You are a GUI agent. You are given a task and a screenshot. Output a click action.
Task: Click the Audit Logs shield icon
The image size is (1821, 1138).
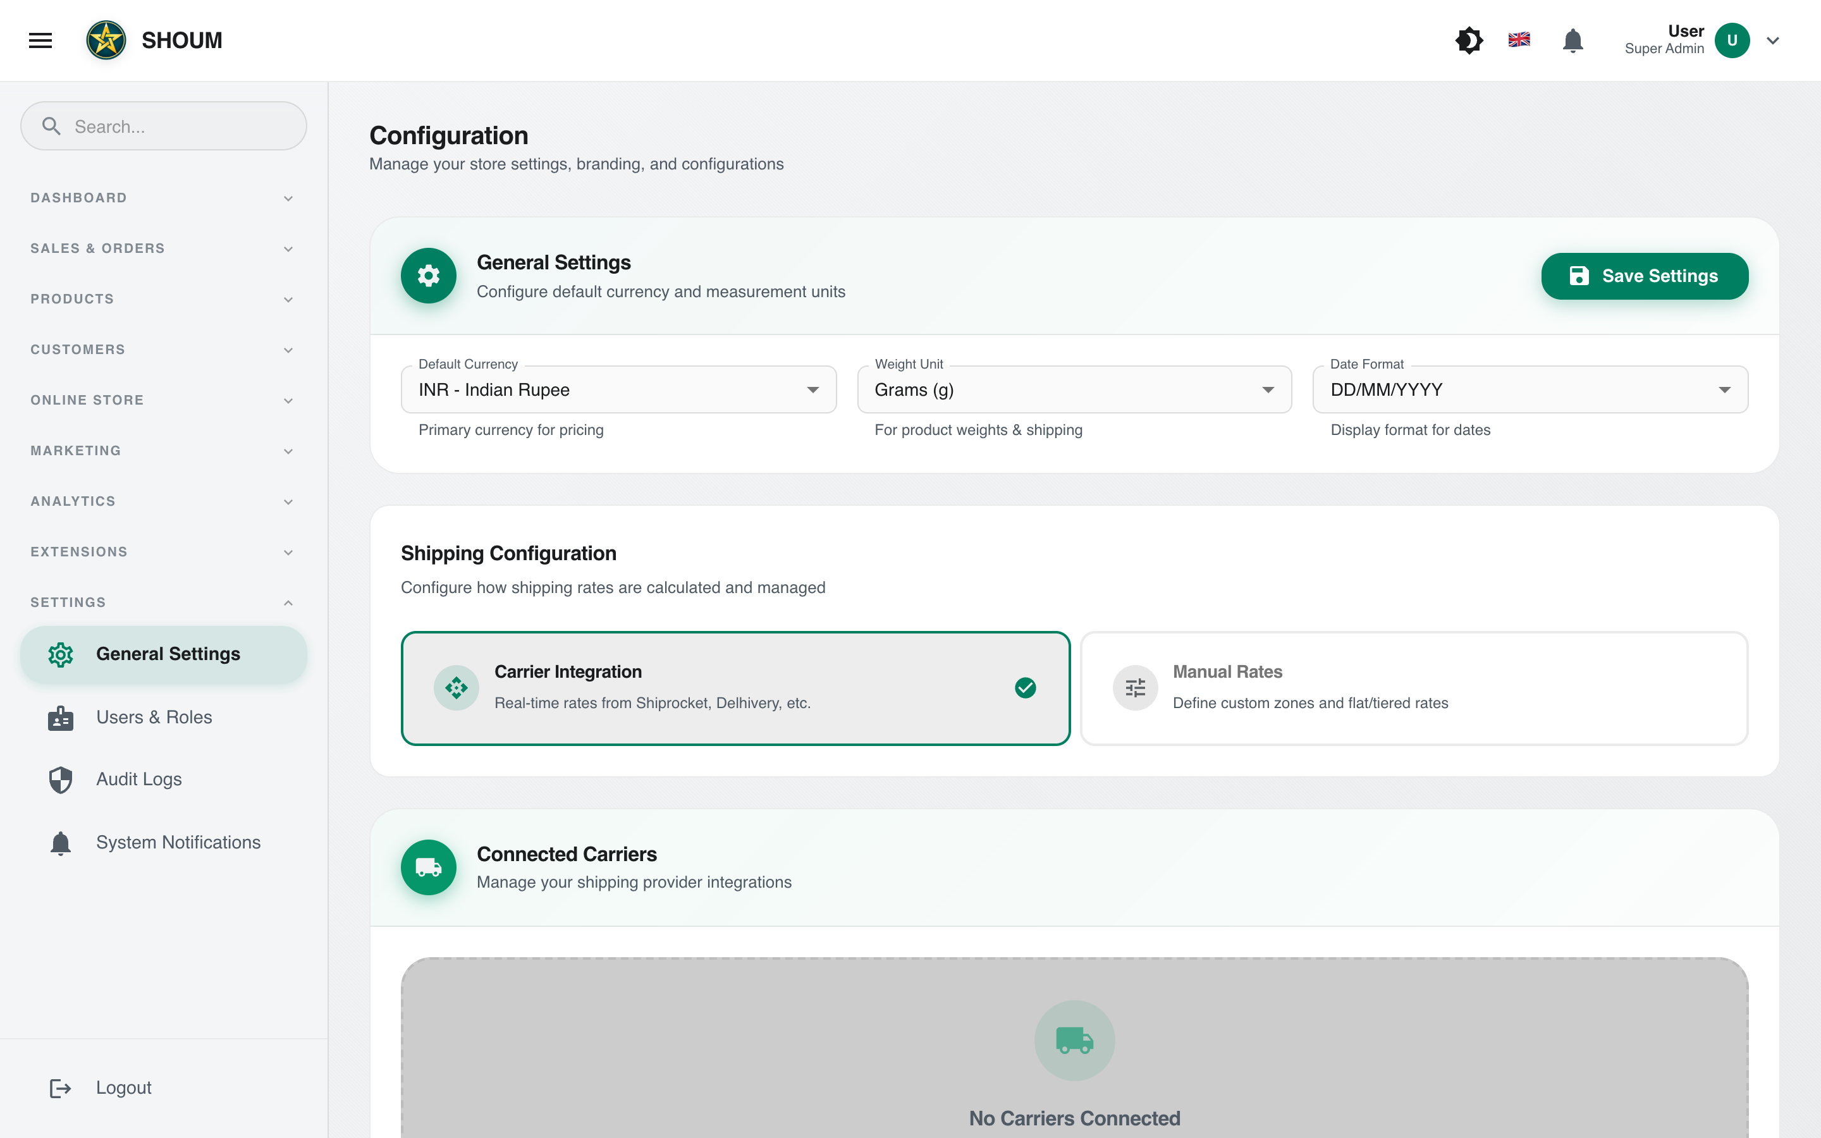coord(59,780)
